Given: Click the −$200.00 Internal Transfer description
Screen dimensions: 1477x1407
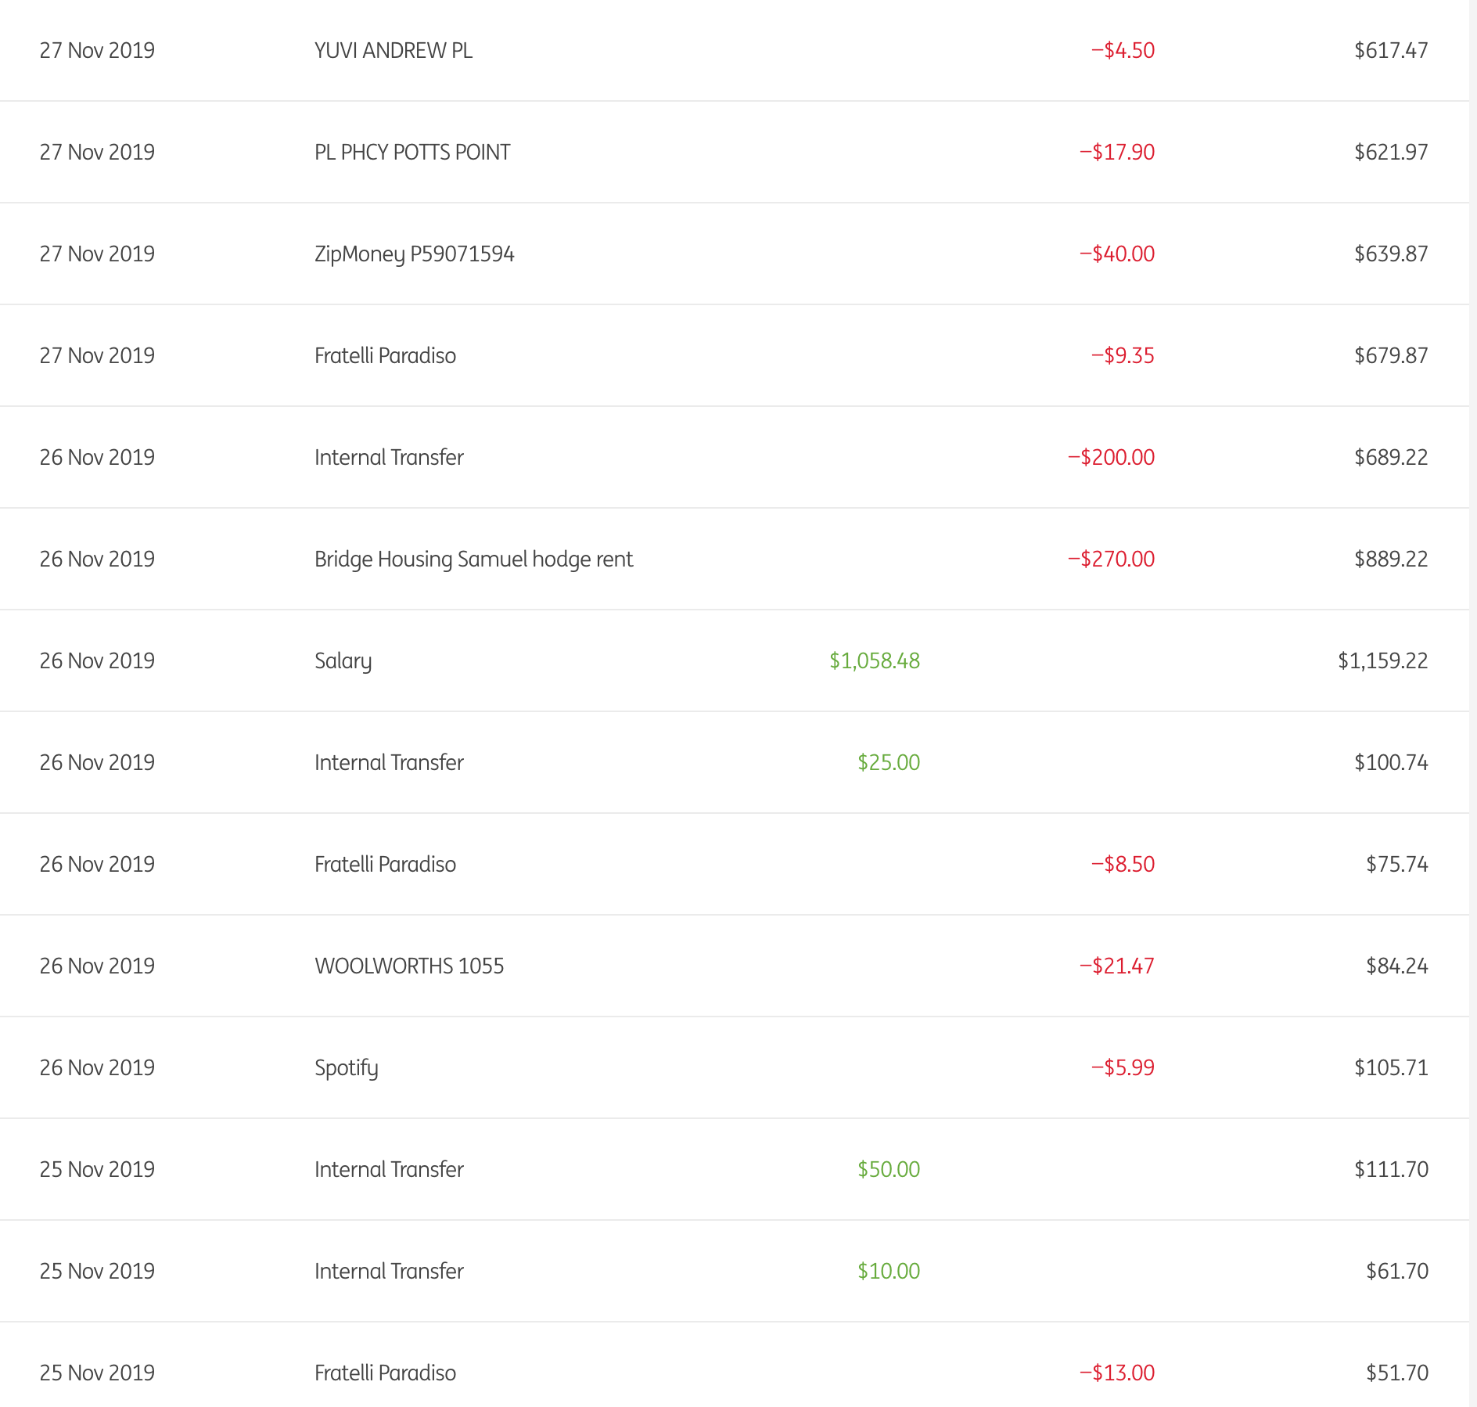Looking at the screenshot, I should 389,458.
